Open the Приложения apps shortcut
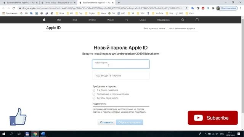The height and width of the screenshot is (137, 244). click(10, 13)
